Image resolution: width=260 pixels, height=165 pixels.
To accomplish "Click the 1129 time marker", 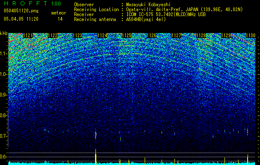I will 226,35.
